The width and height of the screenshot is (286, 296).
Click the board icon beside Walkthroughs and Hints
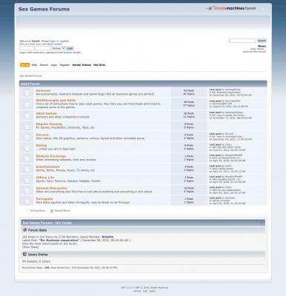[26, 104]
